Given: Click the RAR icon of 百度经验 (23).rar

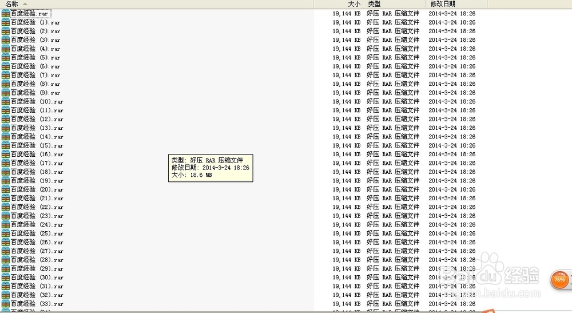Looking at the screenshot, I should tap(6, 216).
